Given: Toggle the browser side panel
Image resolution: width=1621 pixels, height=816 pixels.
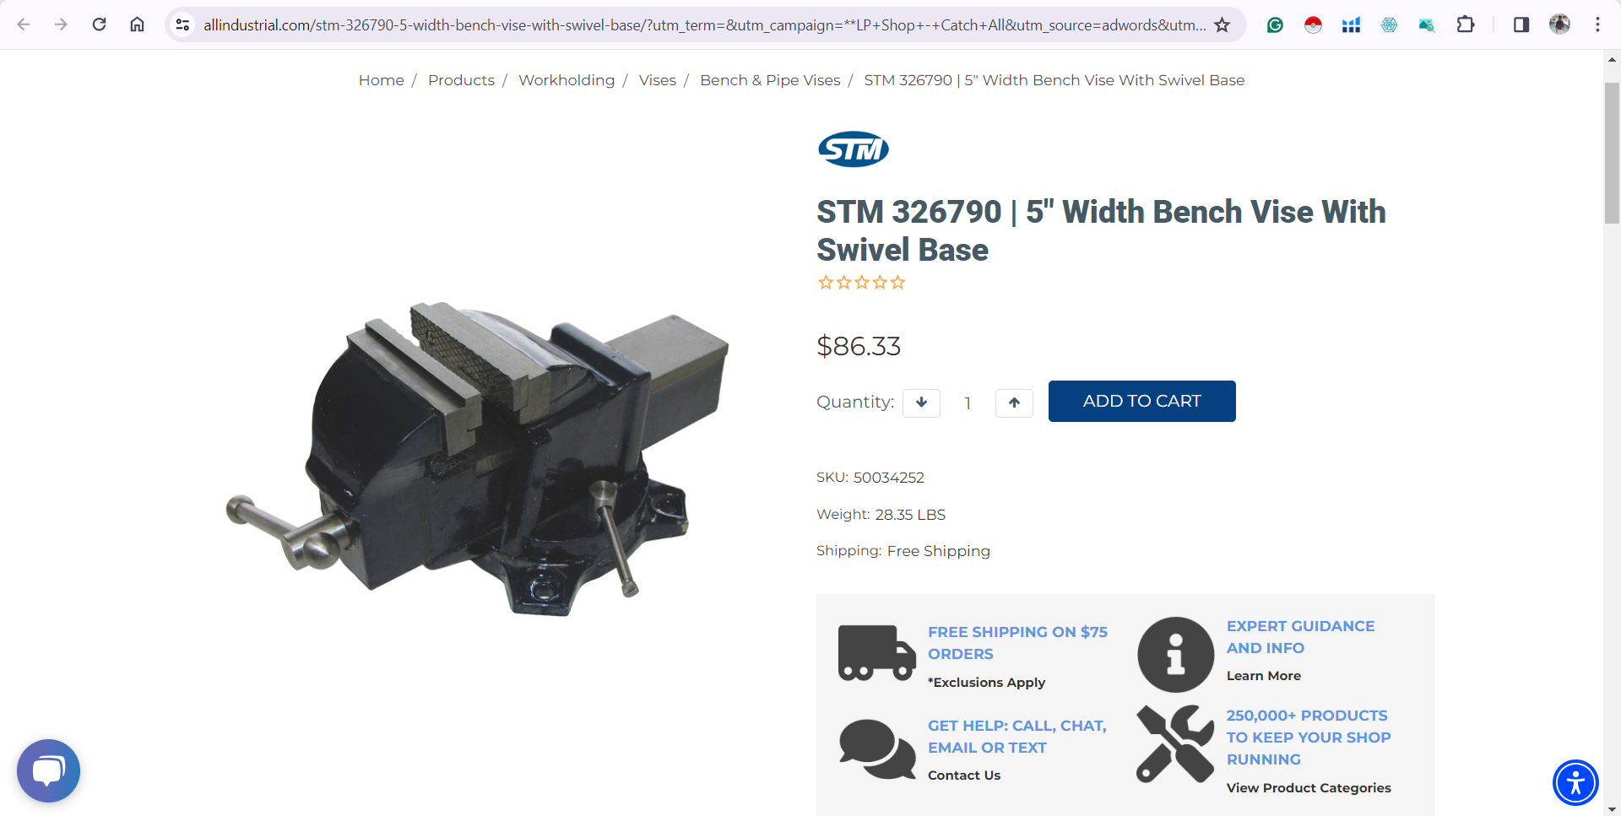Looking at the screenshot, I should [x=1521, y=24].
